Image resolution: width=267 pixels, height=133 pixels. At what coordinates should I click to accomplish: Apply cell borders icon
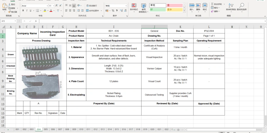[38, 11]
